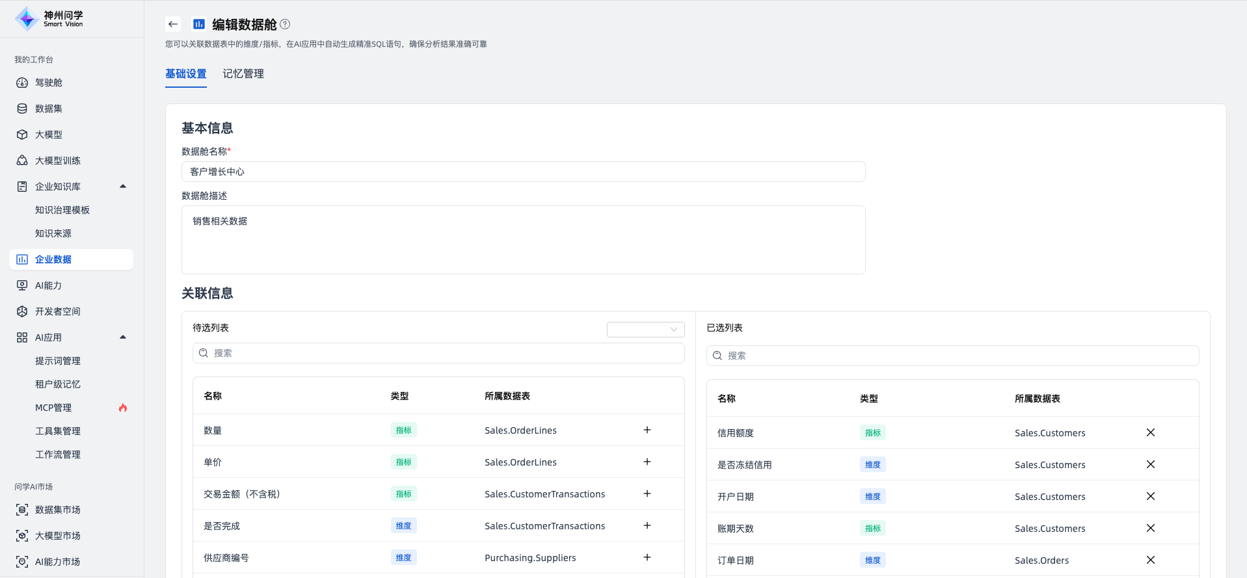The width and height of the screenshot is (1247, 578).
Task: Click the 指标 tag in 信用额度 row
Action: 873,432
